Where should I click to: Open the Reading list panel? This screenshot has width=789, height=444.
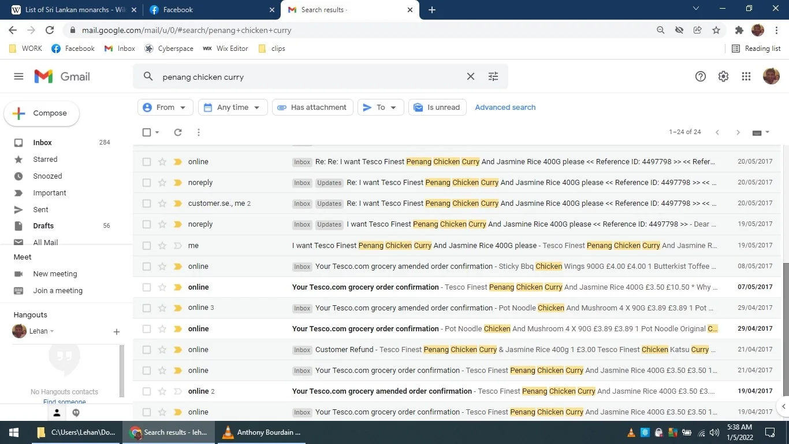[x=756, y=49]
